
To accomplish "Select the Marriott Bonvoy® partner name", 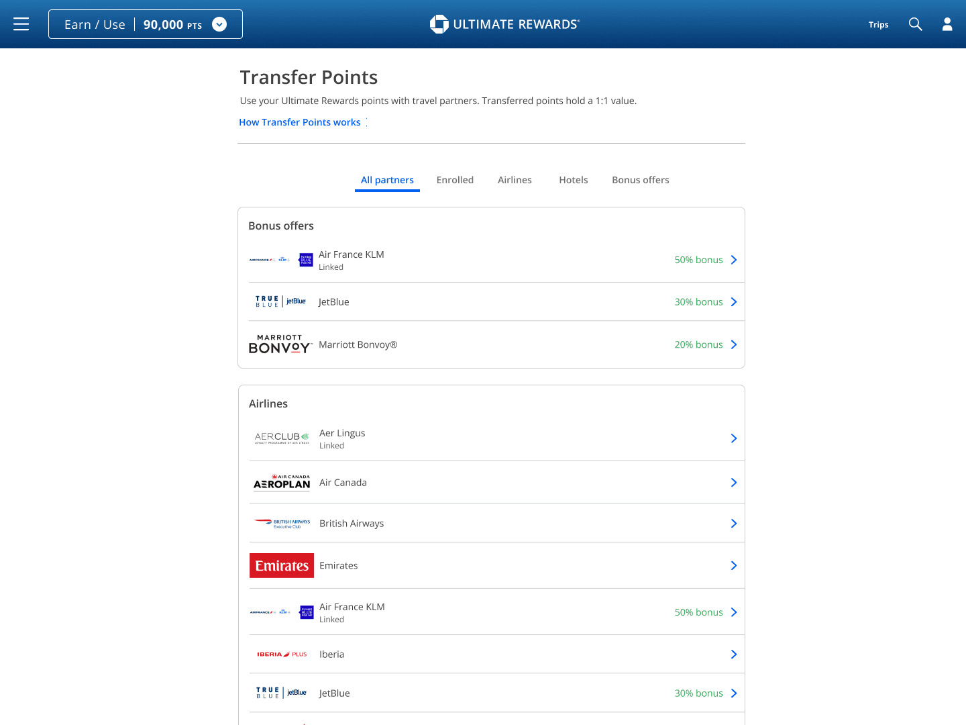I will click(358, 344).
